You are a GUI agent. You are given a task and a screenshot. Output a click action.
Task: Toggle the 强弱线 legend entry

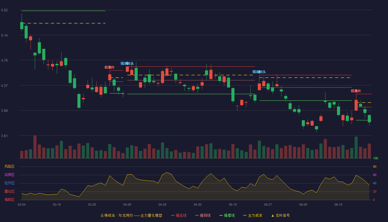coord(203,215)
